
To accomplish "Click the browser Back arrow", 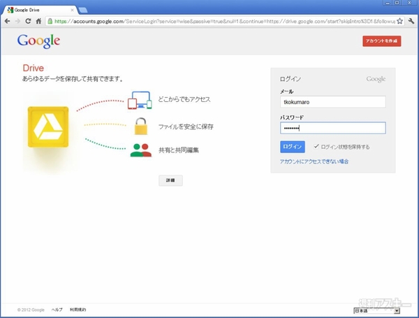I will (x=7, y=21).
